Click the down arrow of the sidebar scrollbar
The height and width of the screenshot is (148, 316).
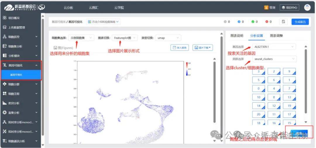(x=43, y=145)
